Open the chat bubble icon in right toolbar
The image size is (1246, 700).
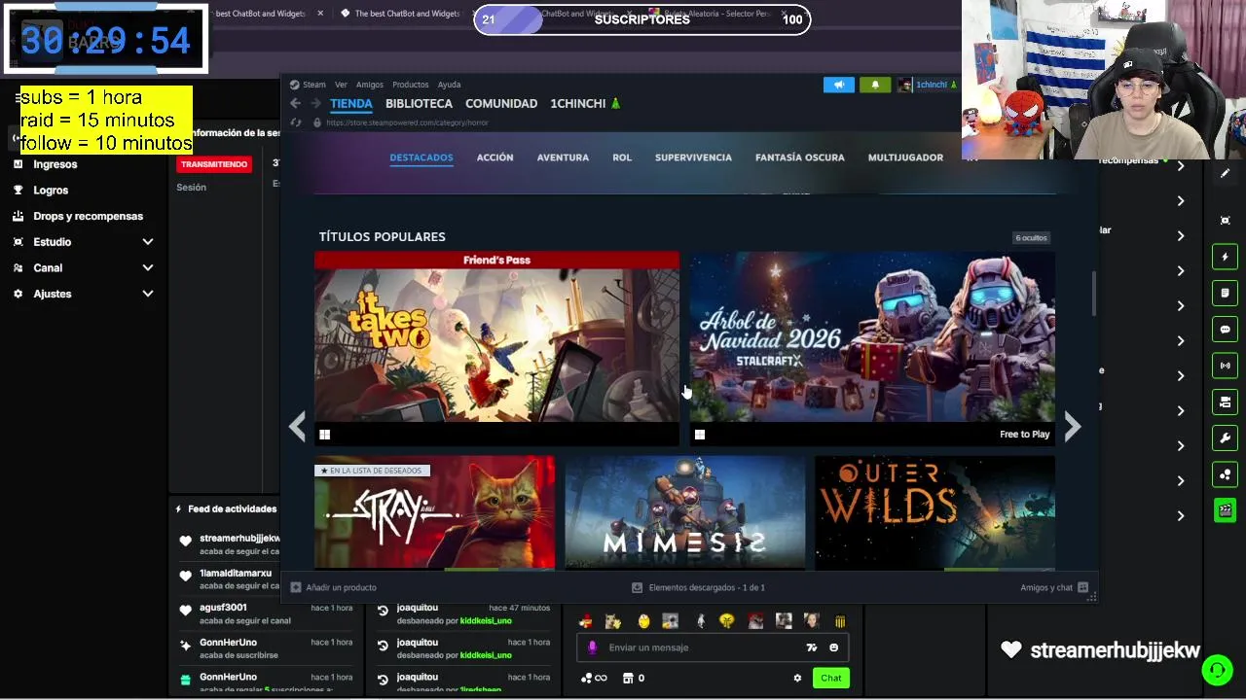pos(1225,330)
